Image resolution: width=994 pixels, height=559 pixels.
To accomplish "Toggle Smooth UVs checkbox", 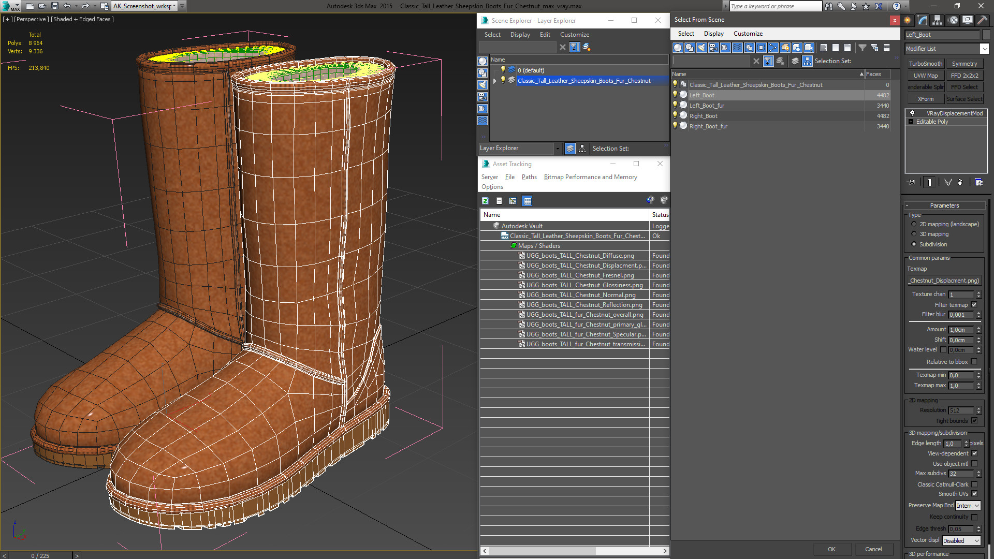I will pos(974,494).
